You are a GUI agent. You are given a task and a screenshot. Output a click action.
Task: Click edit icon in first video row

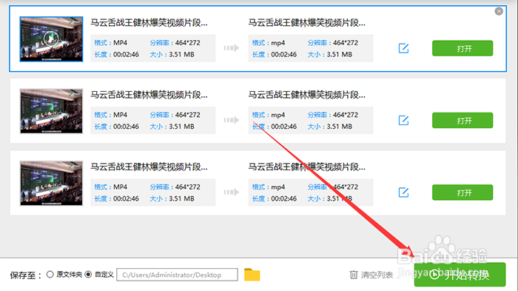click(403, 48)
